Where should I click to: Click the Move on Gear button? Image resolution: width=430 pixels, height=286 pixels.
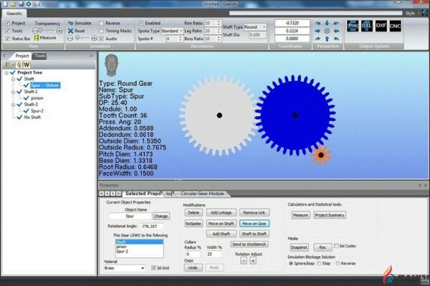[254, 224]
